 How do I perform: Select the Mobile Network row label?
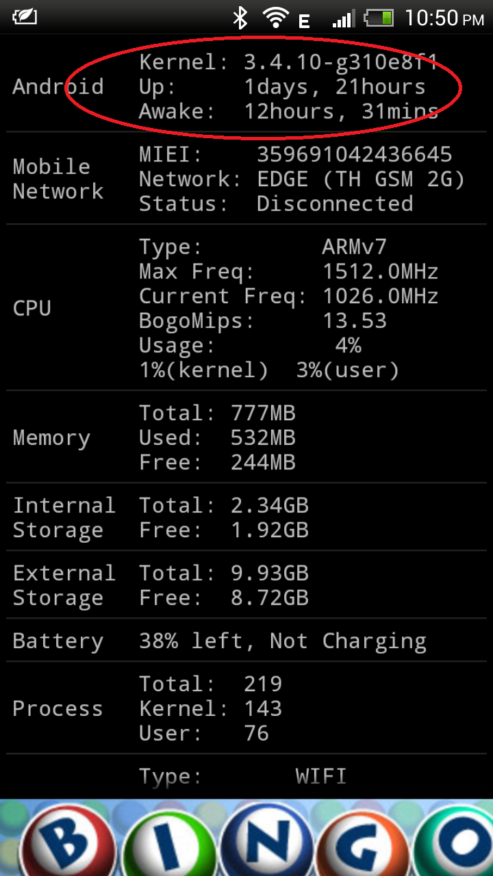pos(58,179)
